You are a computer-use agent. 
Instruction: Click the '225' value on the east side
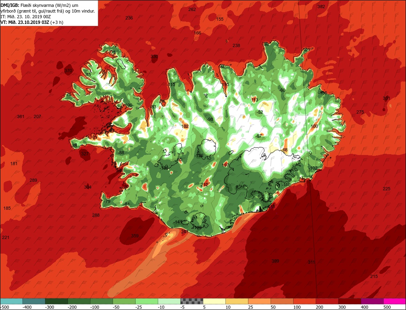pyautogui.click(x=387, y=189)
